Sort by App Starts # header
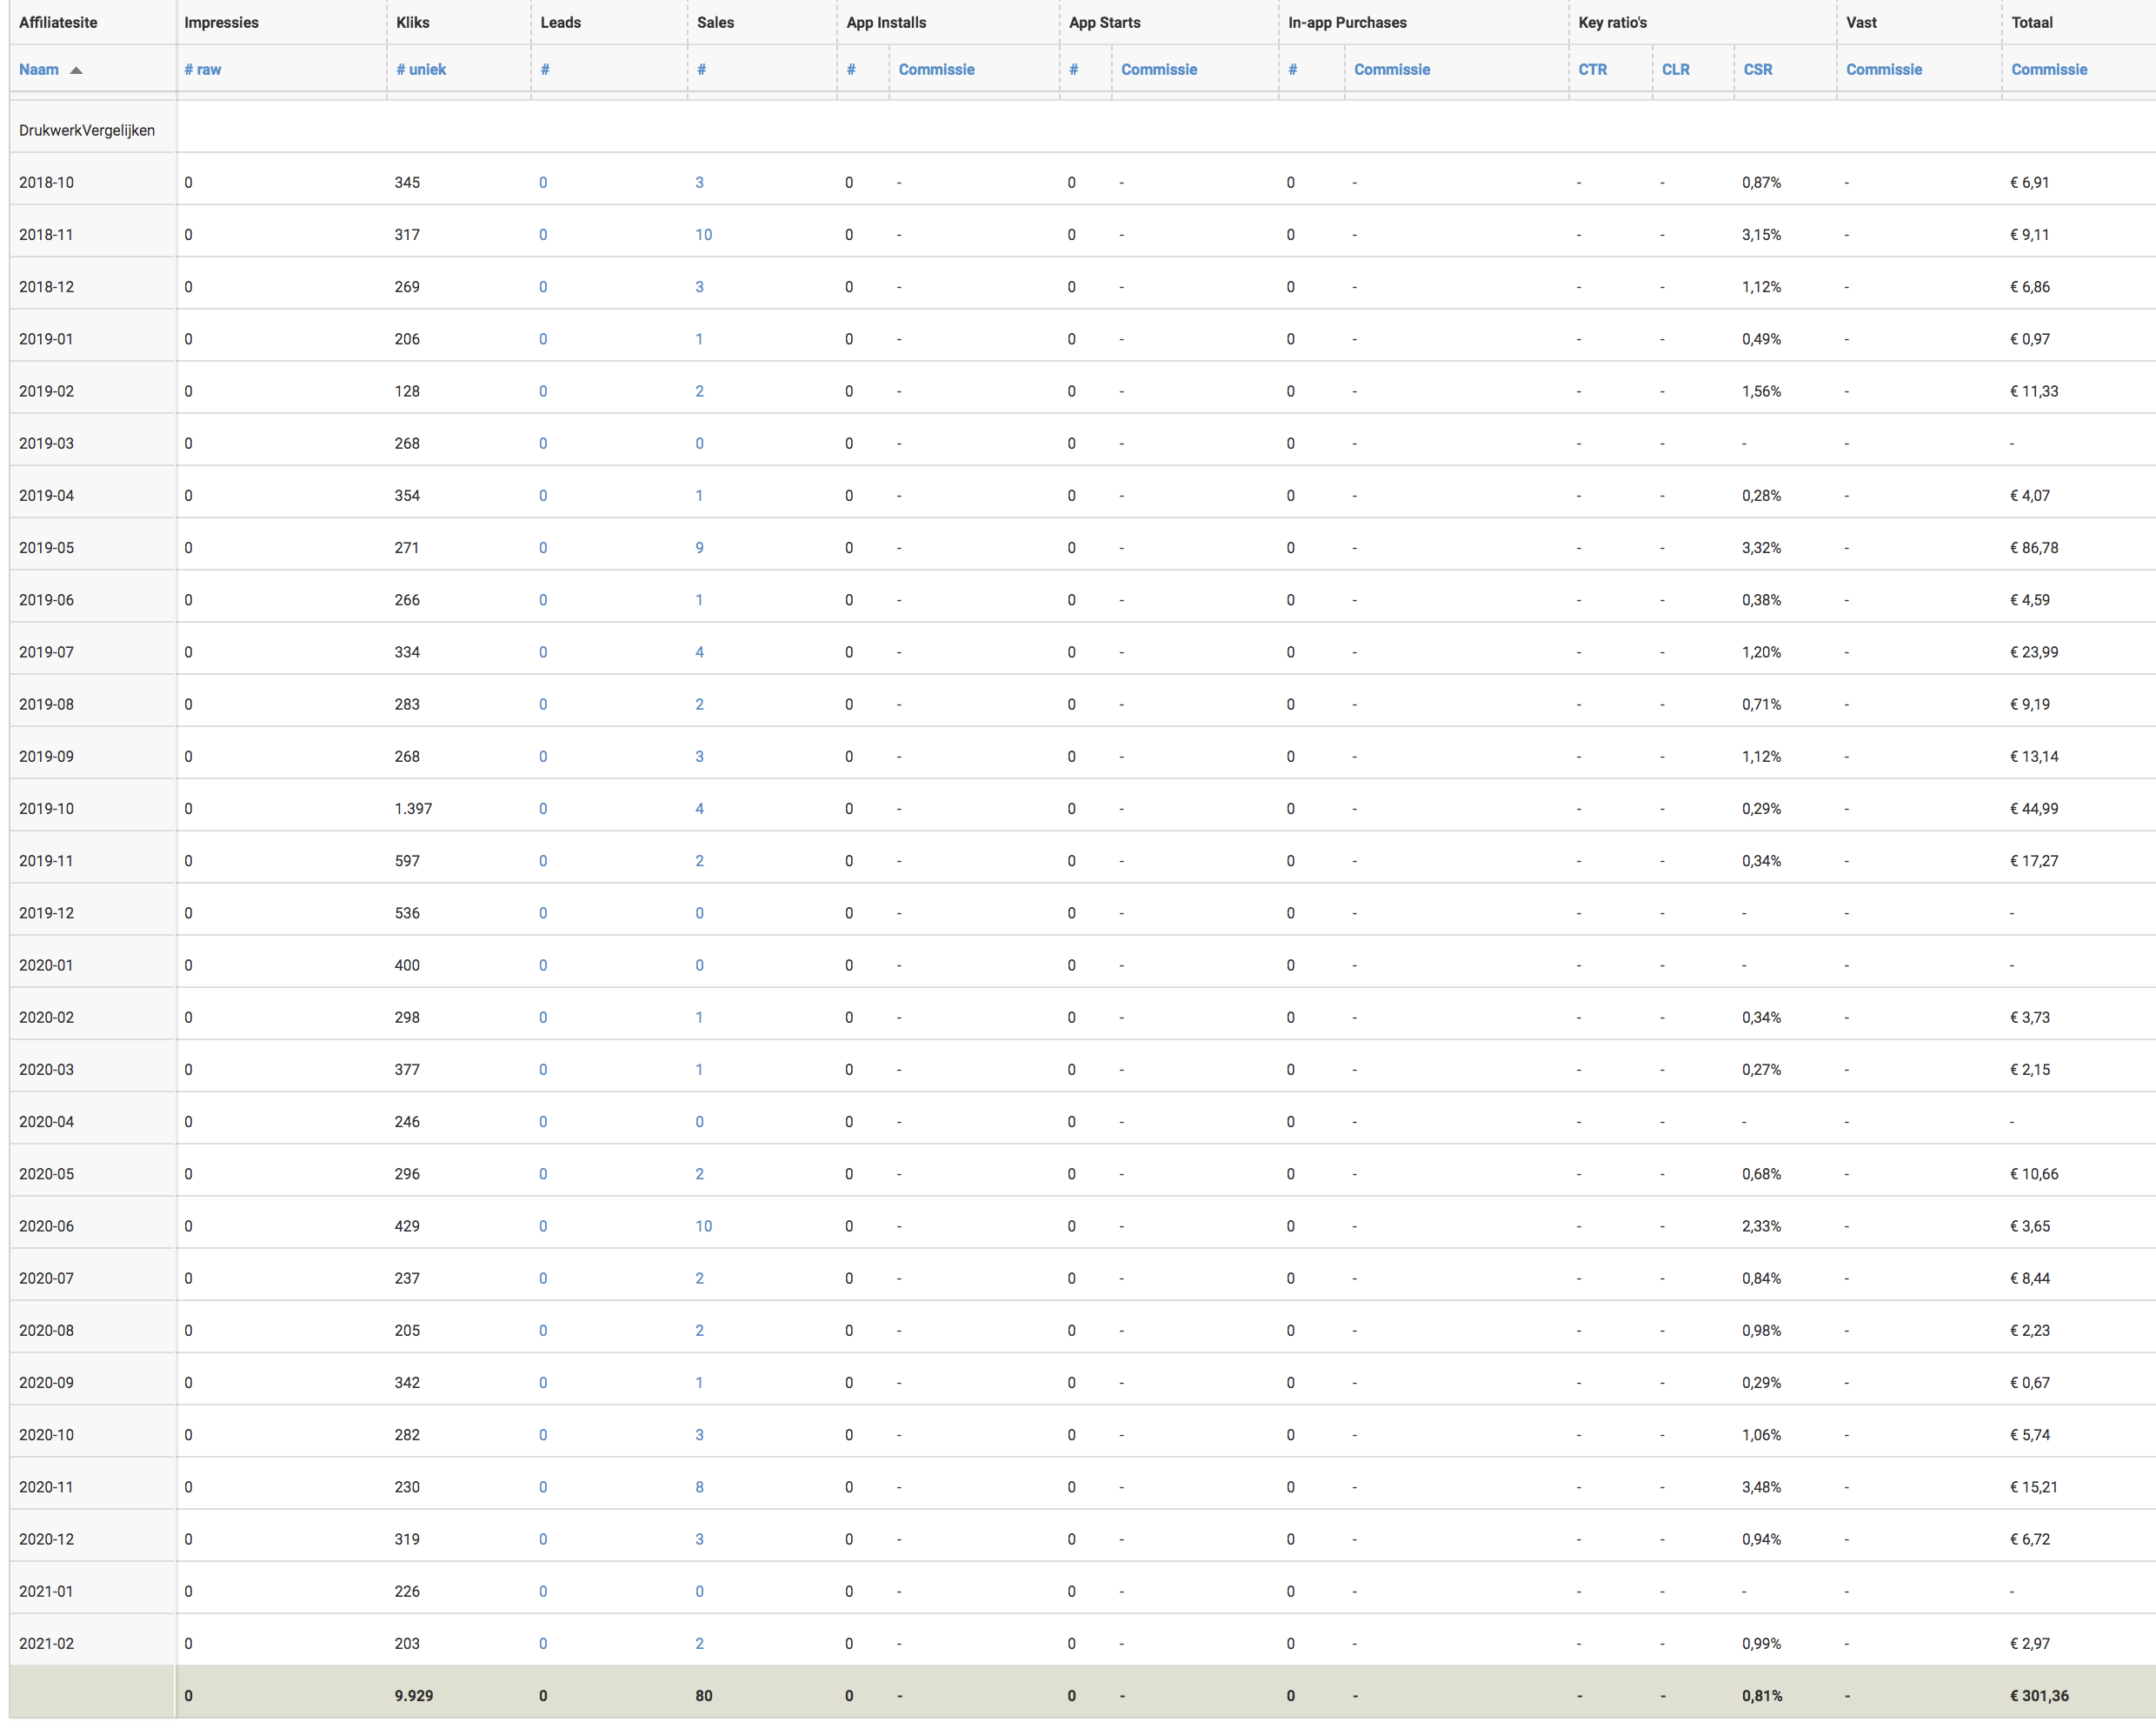This screenshot has height=1729, width=2156. pos(1074,69)
